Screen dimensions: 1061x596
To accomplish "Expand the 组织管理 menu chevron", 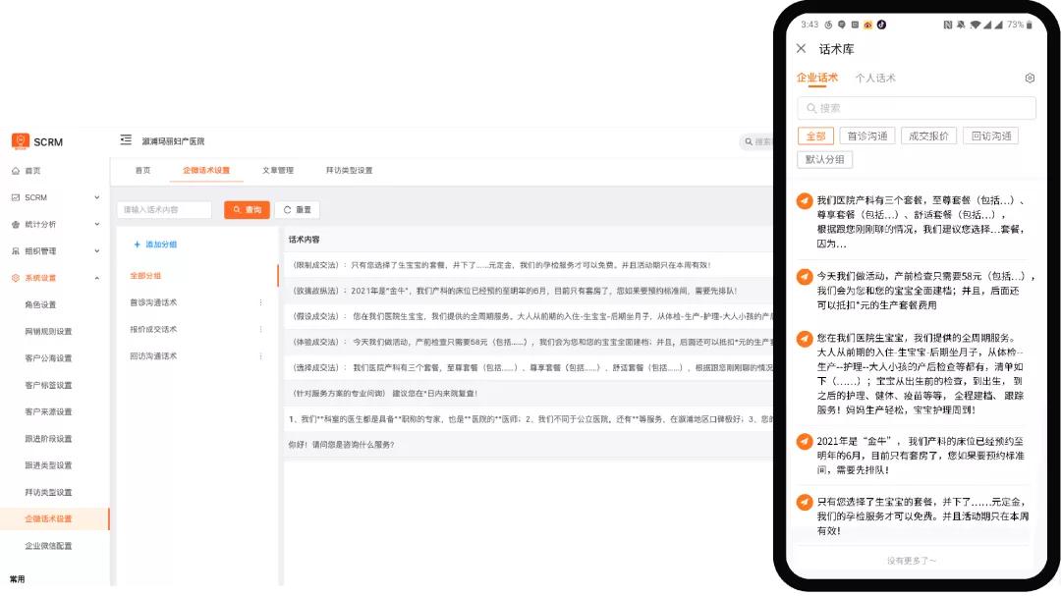I will click(x=96, y=251).
